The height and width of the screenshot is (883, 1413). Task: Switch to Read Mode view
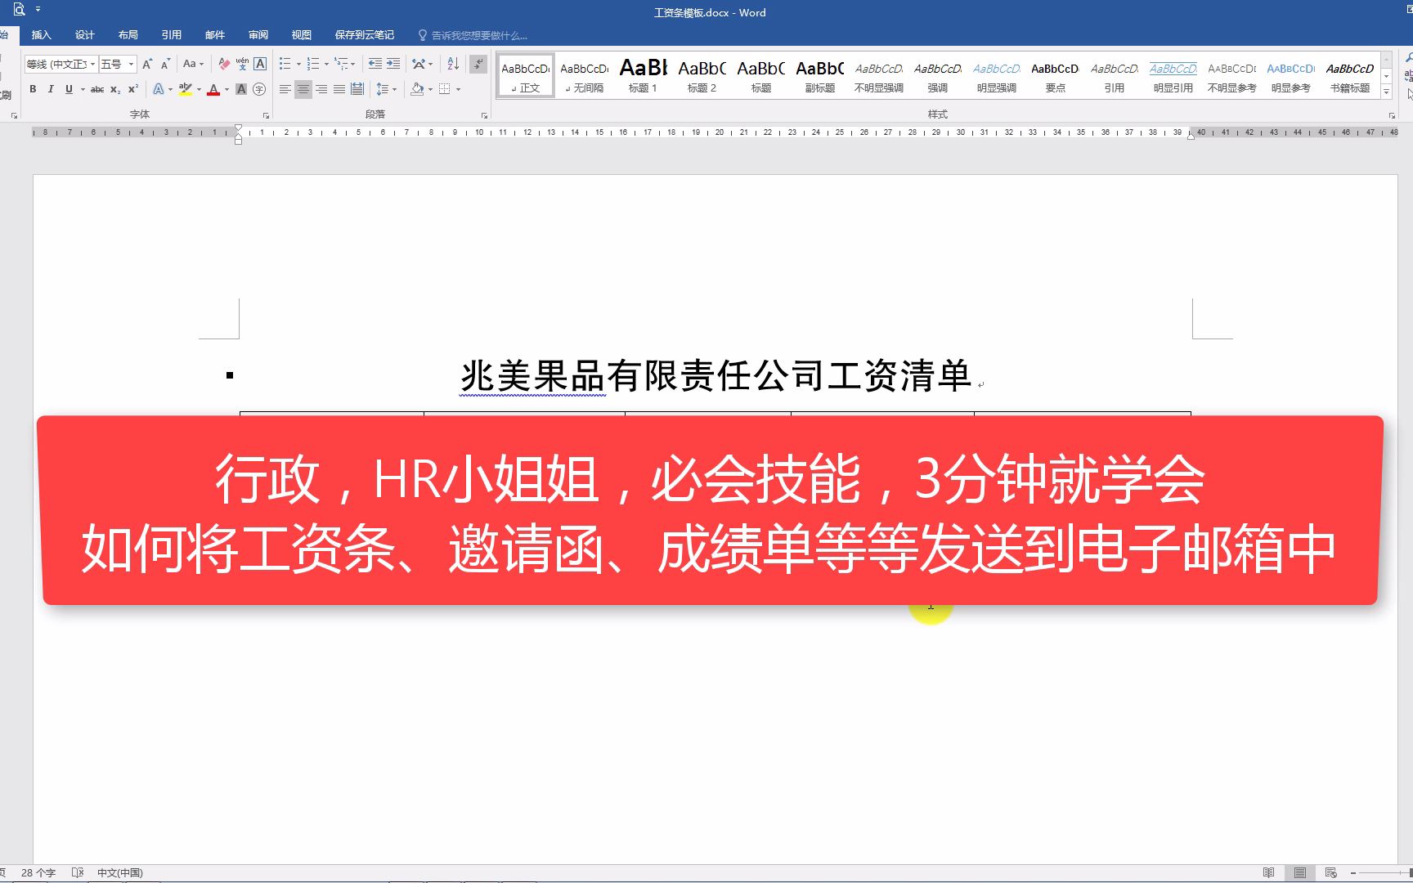pyautogui.click(x=1268, y=873)
